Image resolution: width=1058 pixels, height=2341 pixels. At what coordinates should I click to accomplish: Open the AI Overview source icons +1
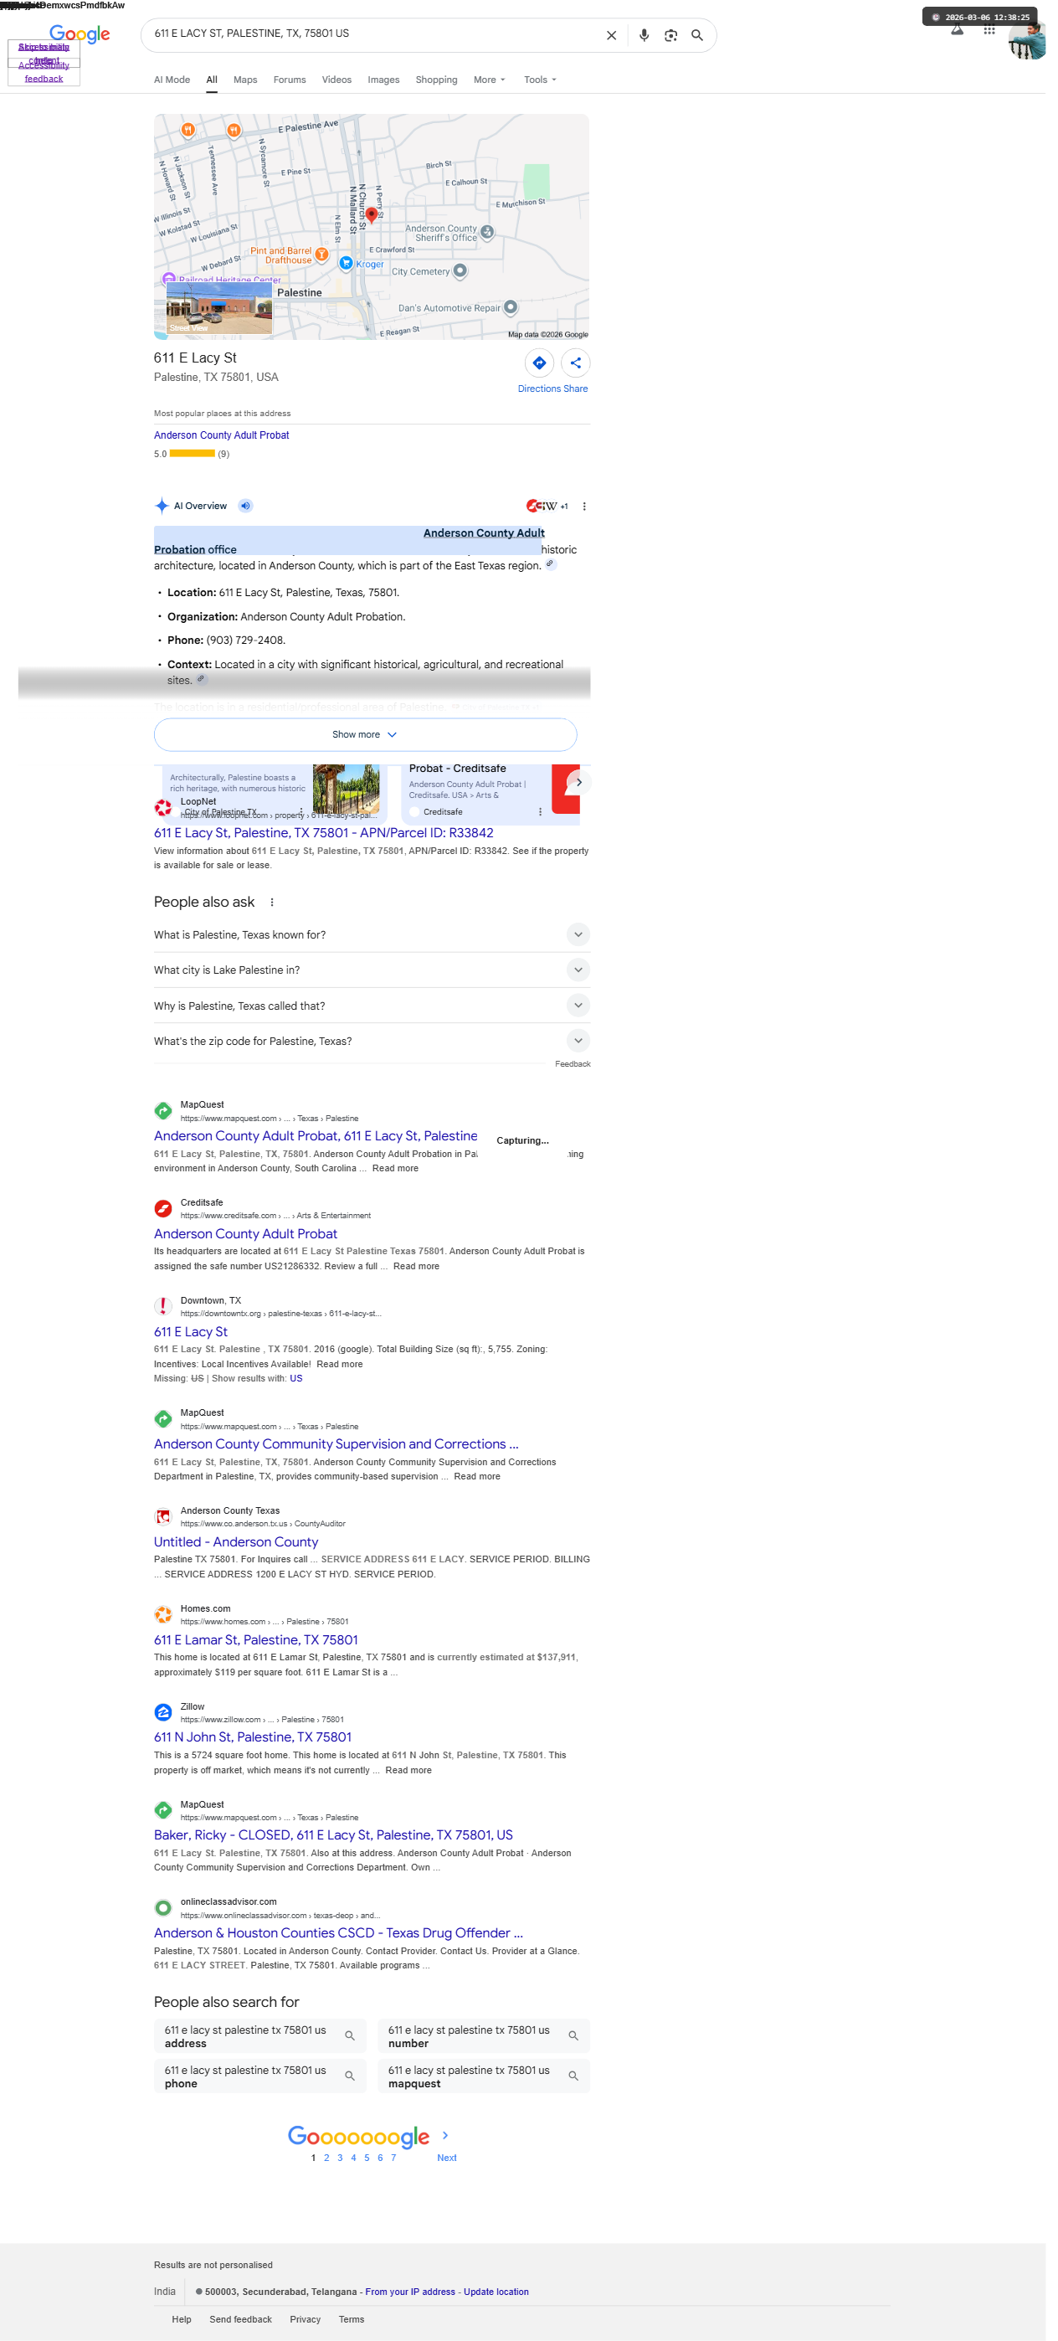[547, 507]
